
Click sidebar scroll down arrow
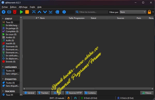(x=21, y=95)
